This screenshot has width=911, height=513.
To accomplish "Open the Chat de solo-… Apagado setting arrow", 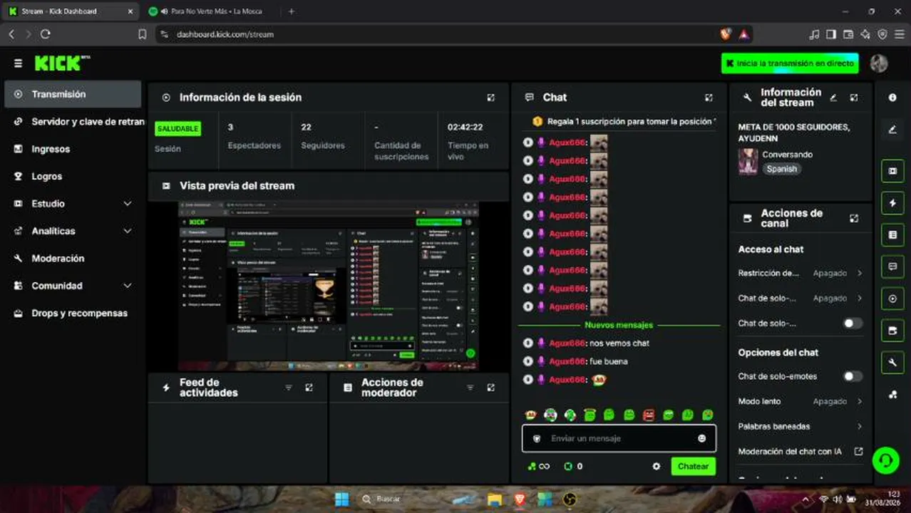I will tap(860, 298).
